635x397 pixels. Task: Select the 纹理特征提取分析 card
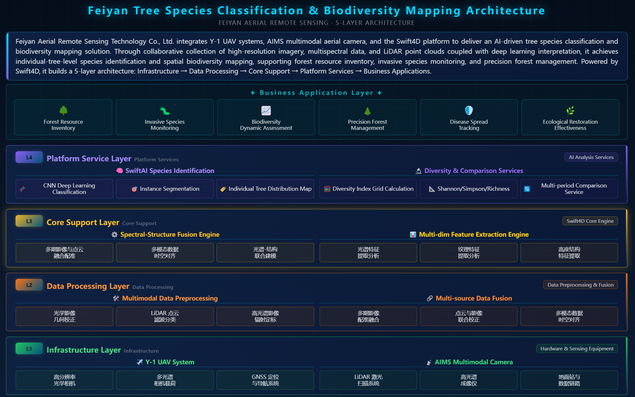pyautogui.click(x=469, y=253)
